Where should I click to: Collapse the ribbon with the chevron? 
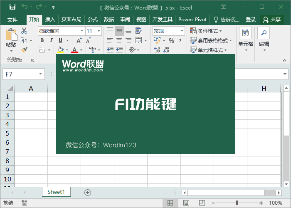284,61
